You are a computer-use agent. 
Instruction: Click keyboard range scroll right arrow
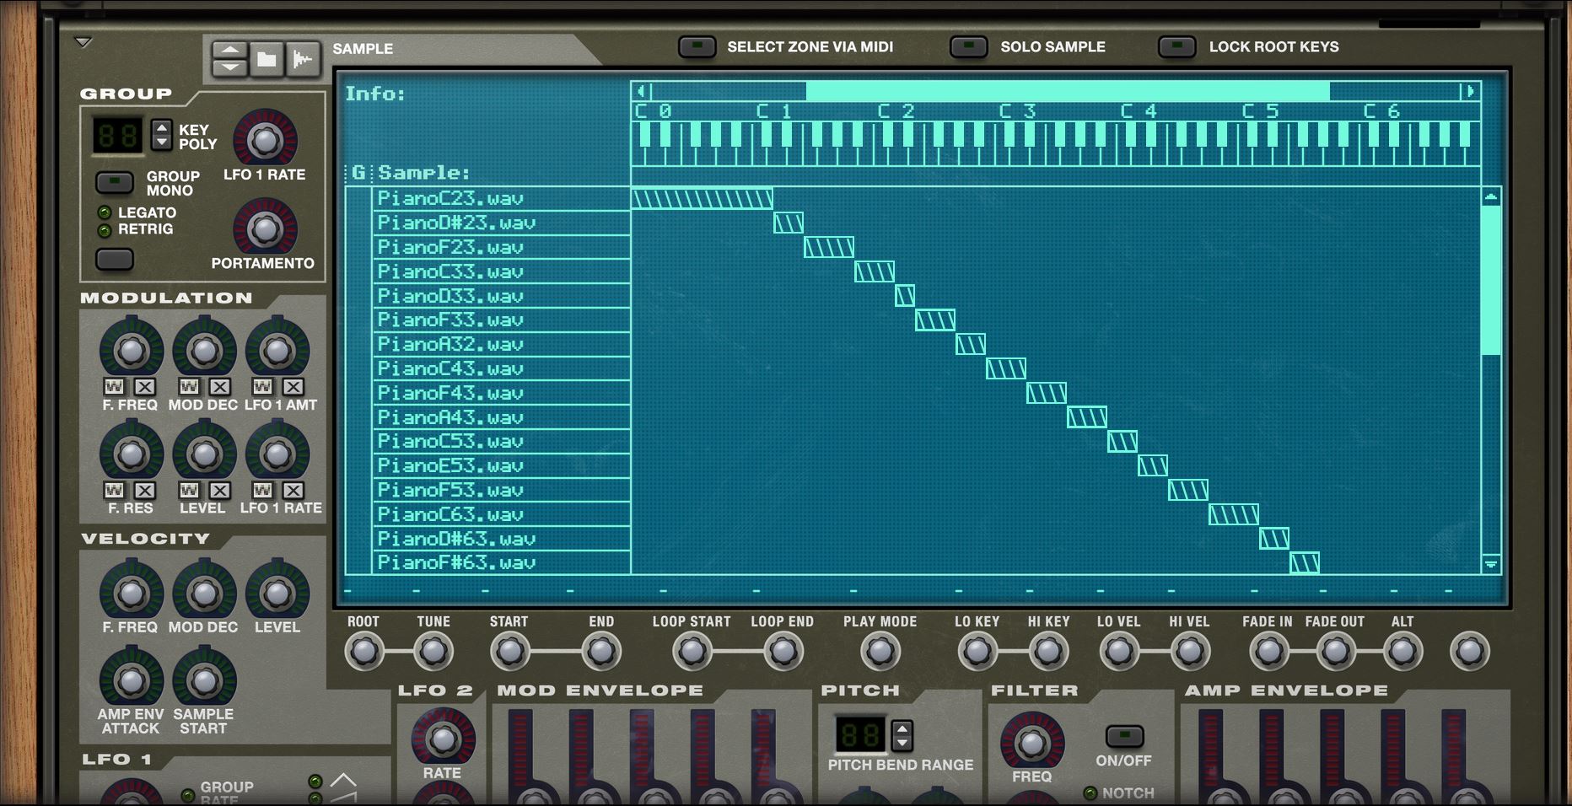1470,91
